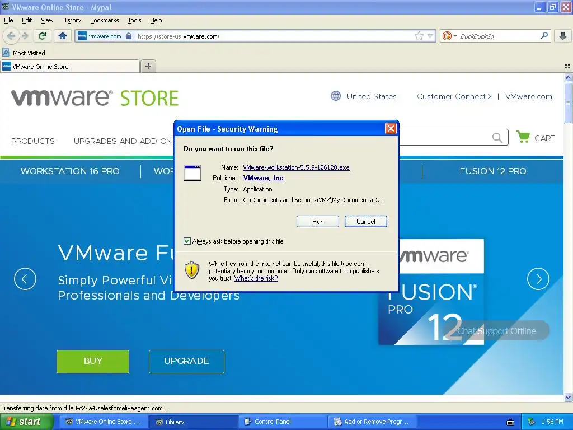Select the WORKSTATION 16 PRO banner tab
The image size is (573, 430).
click(70, 171)
